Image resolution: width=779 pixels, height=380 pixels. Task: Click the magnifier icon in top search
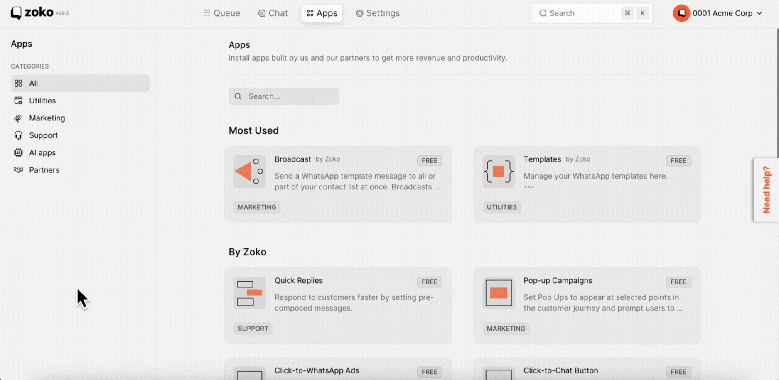pyautogui.click(x=543, y=13)
